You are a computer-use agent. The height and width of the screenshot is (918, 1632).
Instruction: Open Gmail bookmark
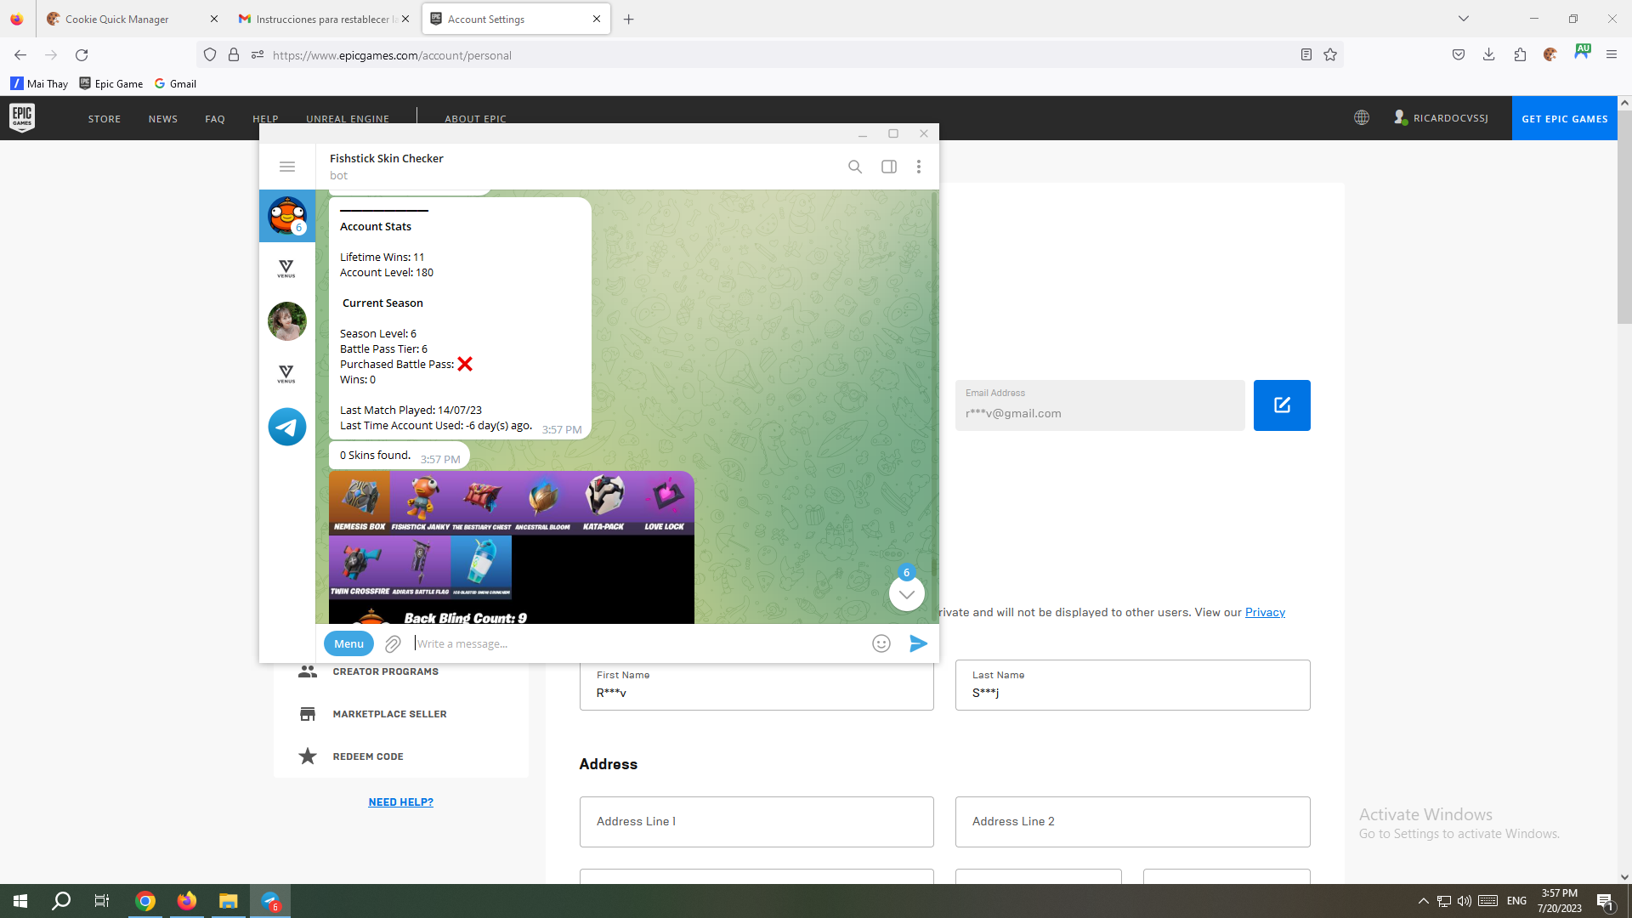(x=175, y=83)
